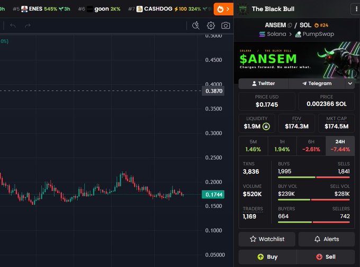Select the 5M timeframe tab
360x267 pixels.
[253, 146]
